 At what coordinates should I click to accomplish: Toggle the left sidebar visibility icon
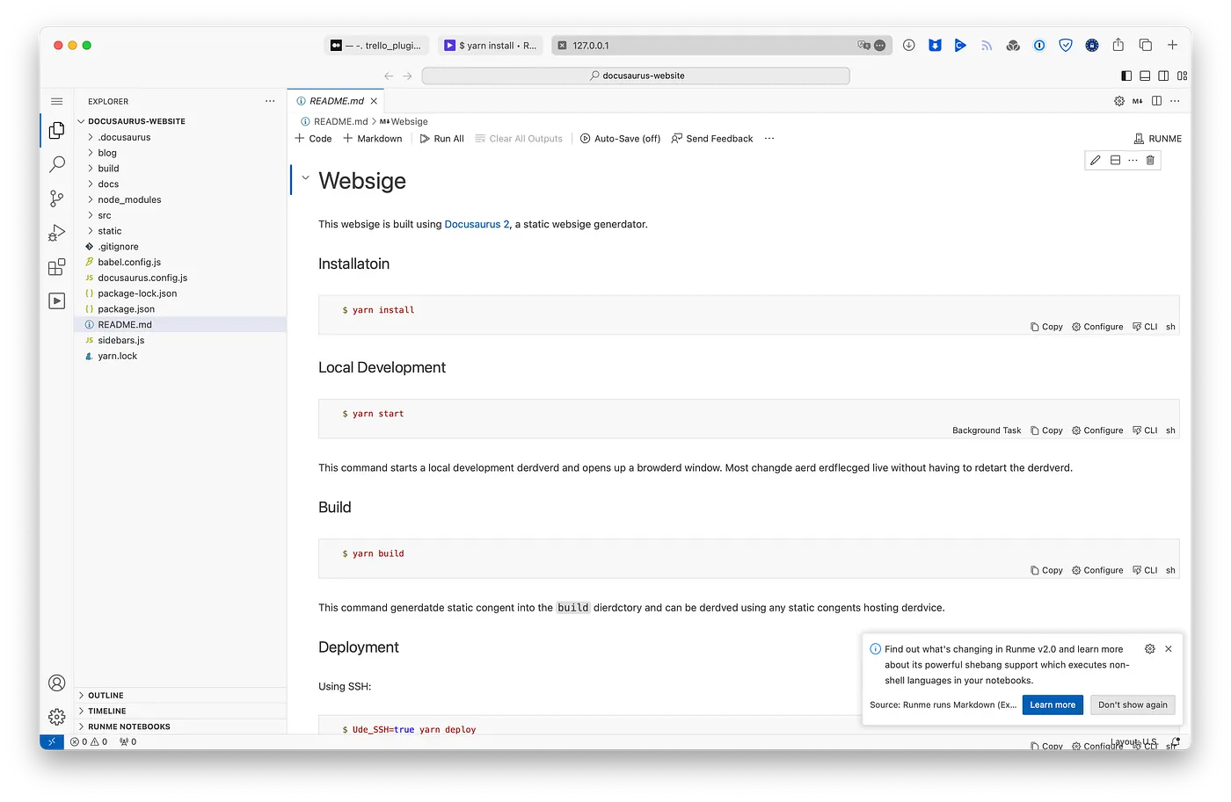pos(1126,76)
